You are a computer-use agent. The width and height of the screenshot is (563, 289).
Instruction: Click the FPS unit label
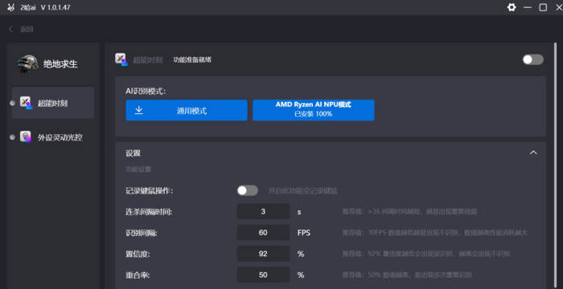point(304,233)
